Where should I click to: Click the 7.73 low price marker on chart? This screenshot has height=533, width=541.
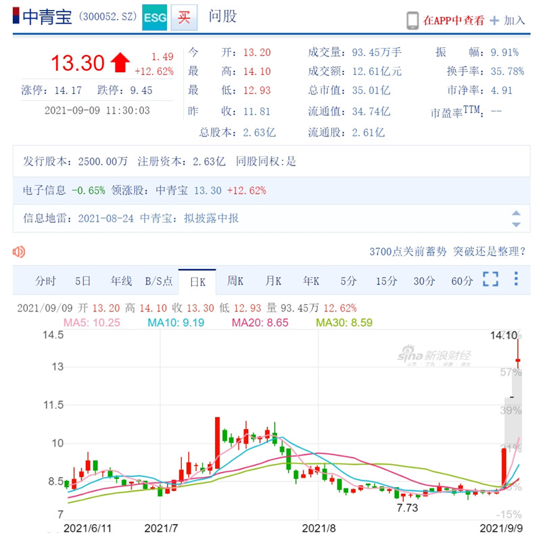[x=407, y=508]
